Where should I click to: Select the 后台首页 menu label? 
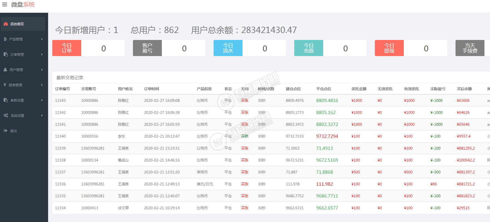click(17, 24)
